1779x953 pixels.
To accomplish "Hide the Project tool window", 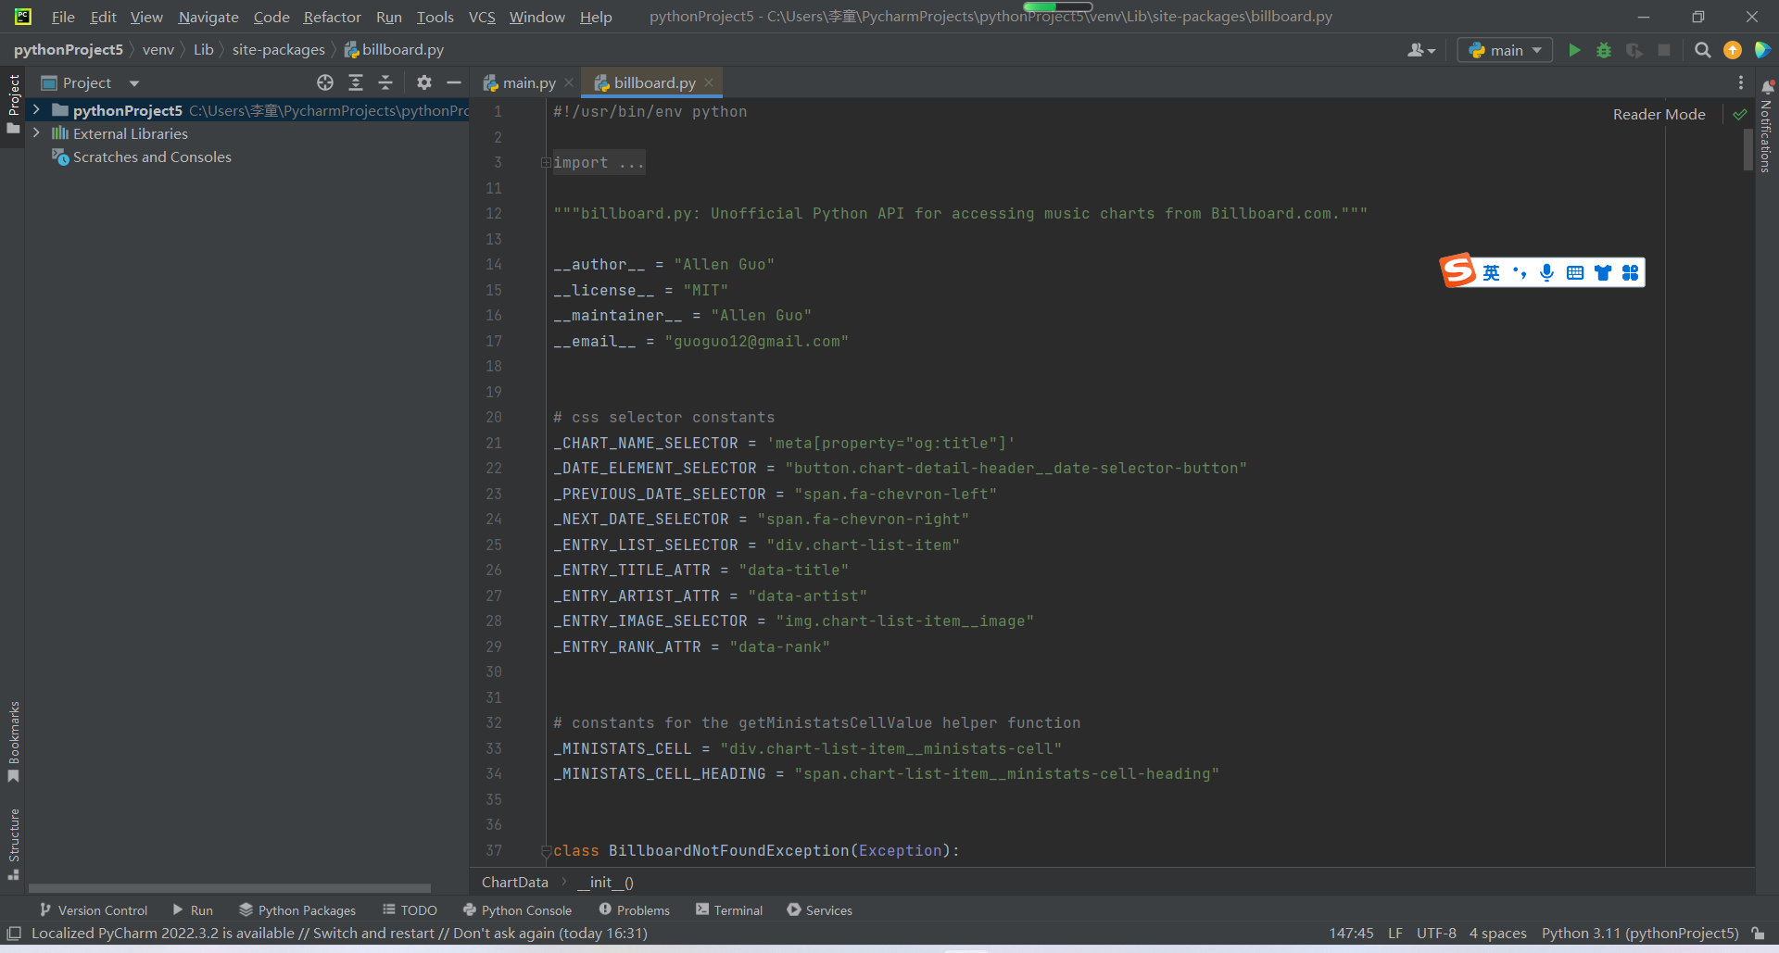I will coord(454,82).
